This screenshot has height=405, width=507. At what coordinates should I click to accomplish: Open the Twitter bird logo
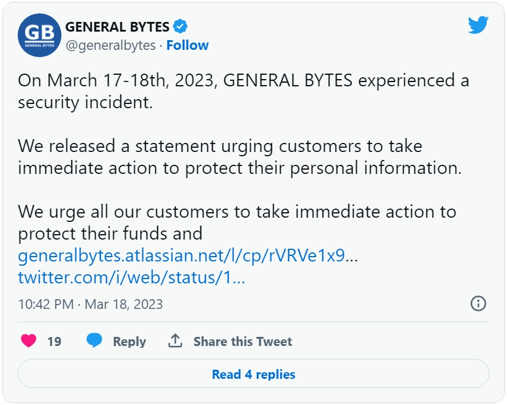coord(478,25)
